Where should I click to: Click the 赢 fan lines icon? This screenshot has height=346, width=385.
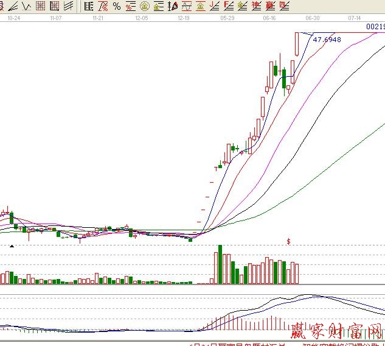pos(270,7)
